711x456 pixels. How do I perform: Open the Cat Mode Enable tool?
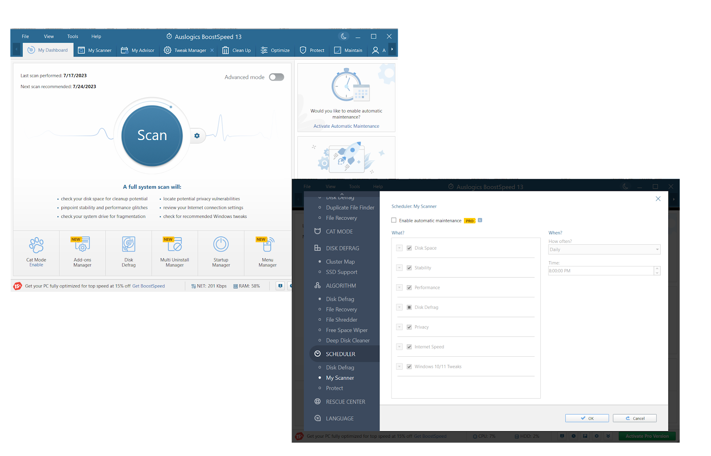coord(36,252)
